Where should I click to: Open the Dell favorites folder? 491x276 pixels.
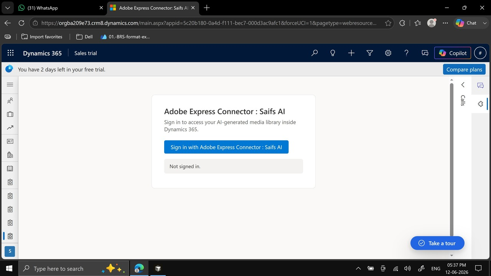84,37
